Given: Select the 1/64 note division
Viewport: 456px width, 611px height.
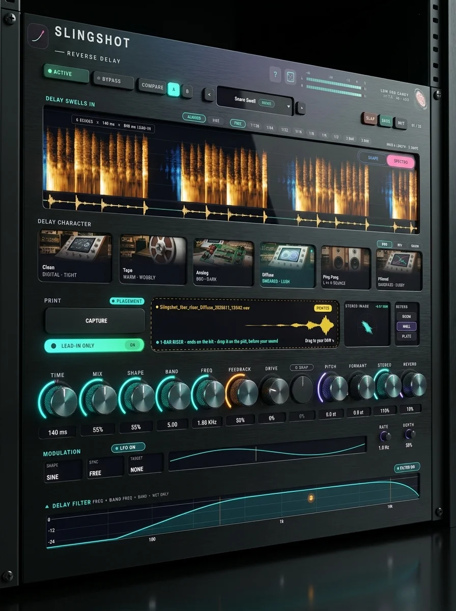Looking at the screenshot, I should 270,128.
